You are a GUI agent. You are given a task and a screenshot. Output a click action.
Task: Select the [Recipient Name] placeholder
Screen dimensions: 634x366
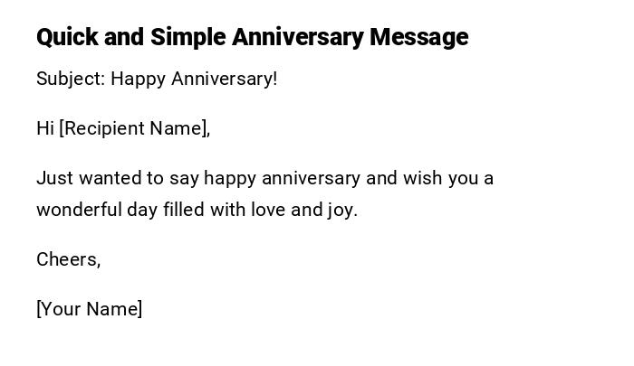coord(134,128)
